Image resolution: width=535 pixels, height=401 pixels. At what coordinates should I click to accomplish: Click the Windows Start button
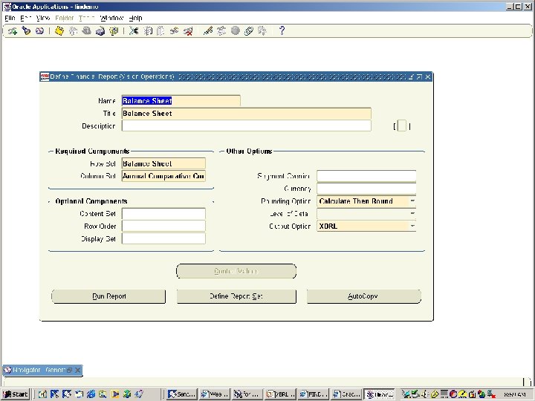pyautogui.click(x=16, y=394)
